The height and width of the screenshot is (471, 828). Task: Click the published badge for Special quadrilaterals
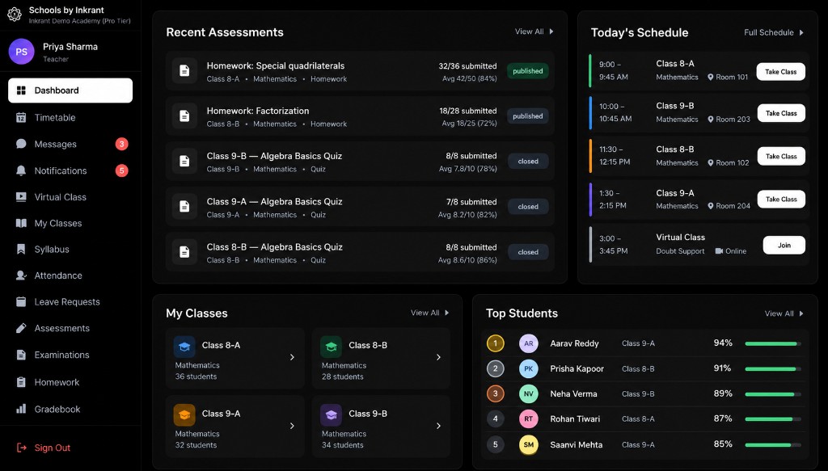[527, 71]
